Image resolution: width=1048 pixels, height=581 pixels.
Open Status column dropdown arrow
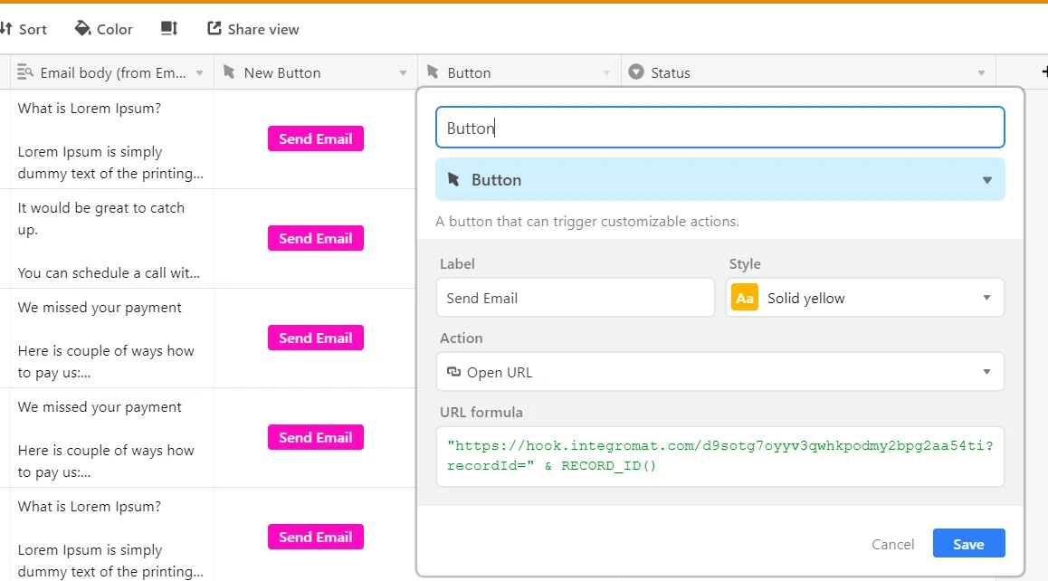[x=981, y=73]
